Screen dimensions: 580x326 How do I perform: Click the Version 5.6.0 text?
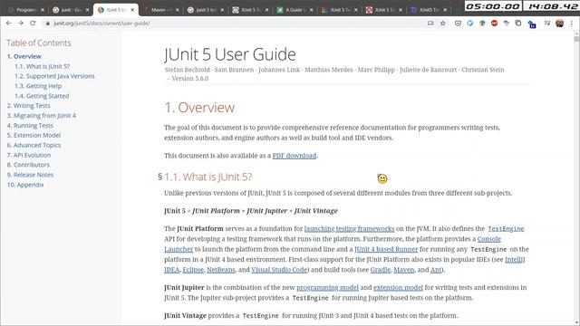[190, 79]
